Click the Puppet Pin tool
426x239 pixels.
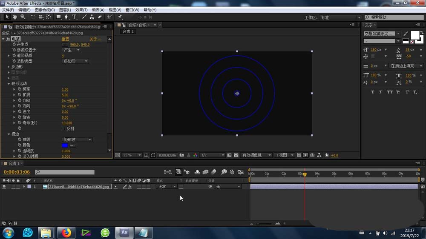(120, 17)
